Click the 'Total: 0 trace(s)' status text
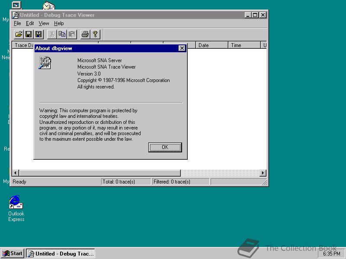This screenshot has width=346, height=259. point(119,182)
